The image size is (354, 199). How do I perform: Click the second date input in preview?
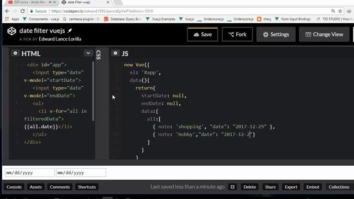tap(81, 172)
